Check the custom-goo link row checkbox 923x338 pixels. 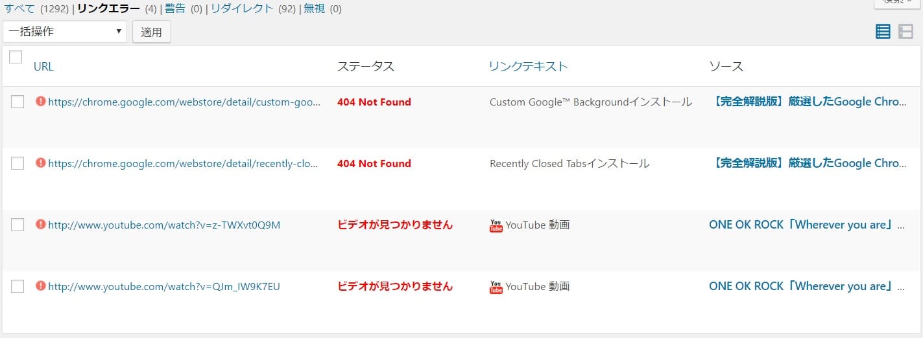point(18,102)
